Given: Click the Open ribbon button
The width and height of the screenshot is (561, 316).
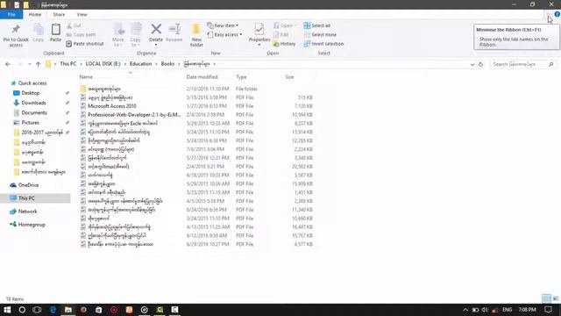Looking at the screenshot, I should [x=285, y=25].
